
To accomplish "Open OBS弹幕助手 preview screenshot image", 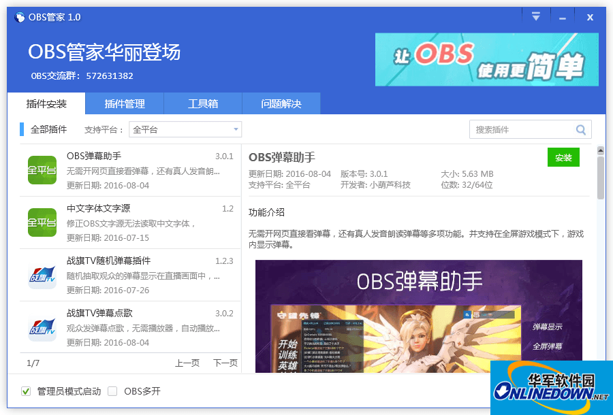I will pyautogui.click(x=418, y=316).
